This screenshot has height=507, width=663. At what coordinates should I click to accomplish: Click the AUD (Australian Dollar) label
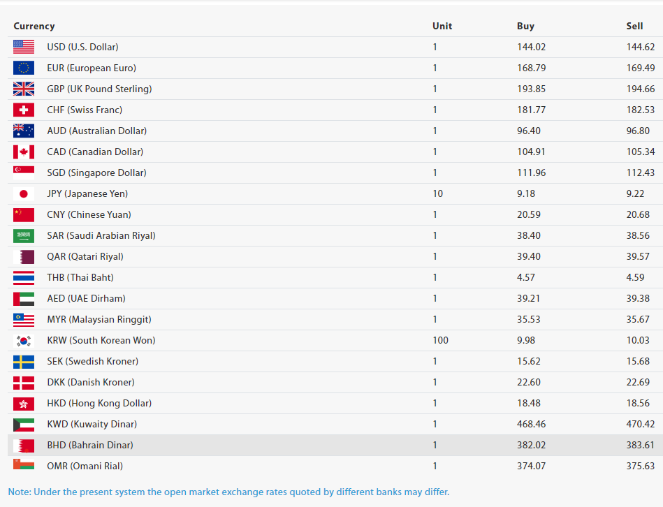pyautogui.click(x=96, y=131)
